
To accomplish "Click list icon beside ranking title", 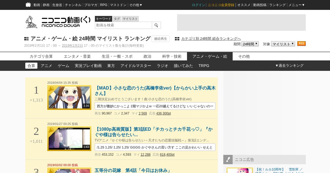I will pyautogui.click(x=26, y=39).
